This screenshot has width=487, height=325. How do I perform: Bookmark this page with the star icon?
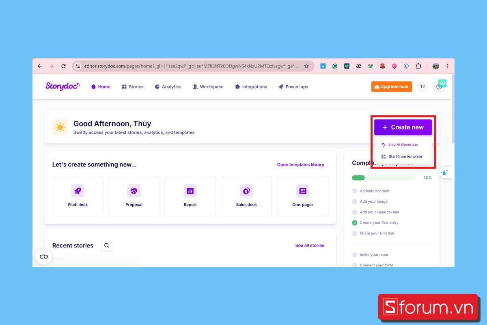[x=306, y=66]
